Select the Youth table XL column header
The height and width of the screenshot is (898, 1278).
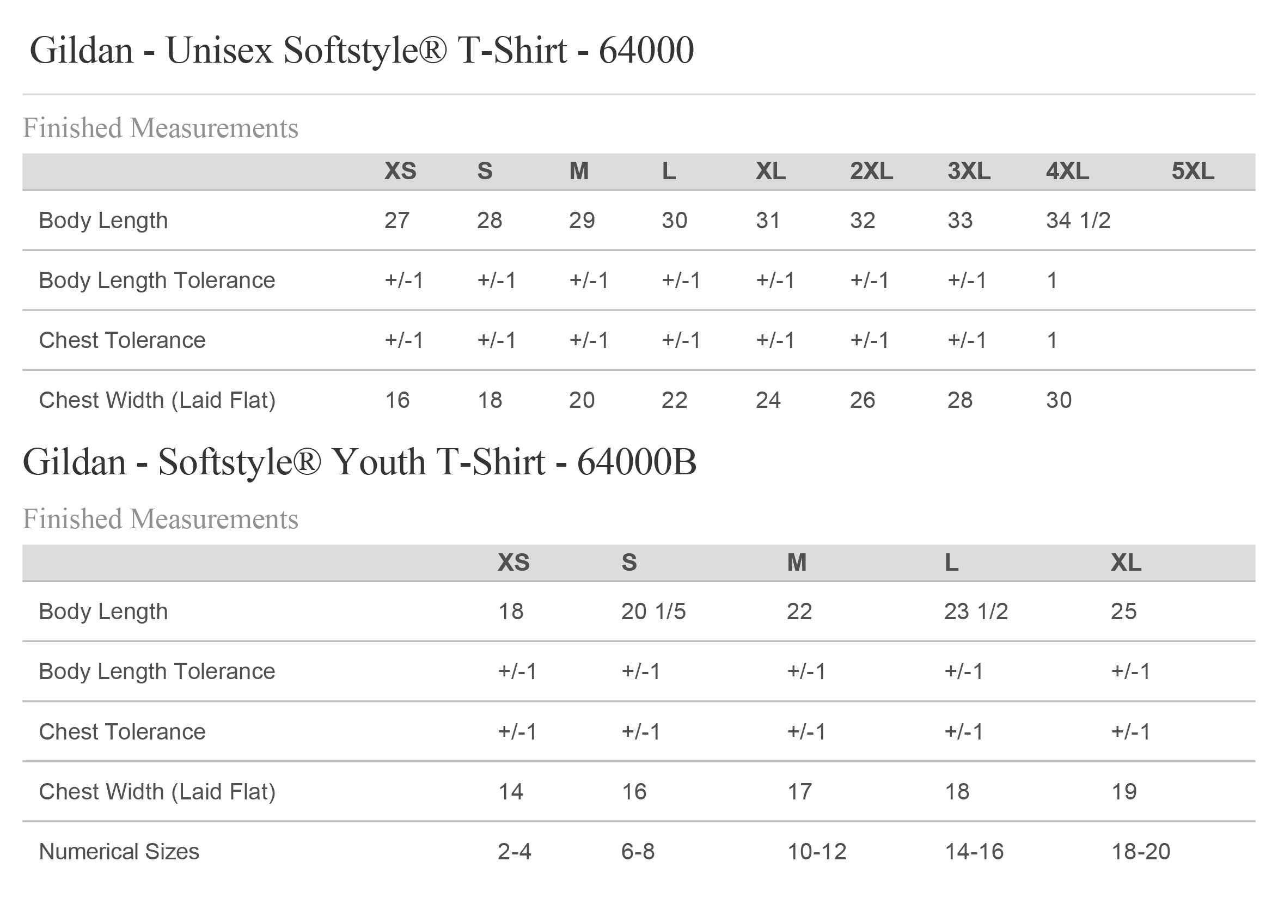(1126, 563)
